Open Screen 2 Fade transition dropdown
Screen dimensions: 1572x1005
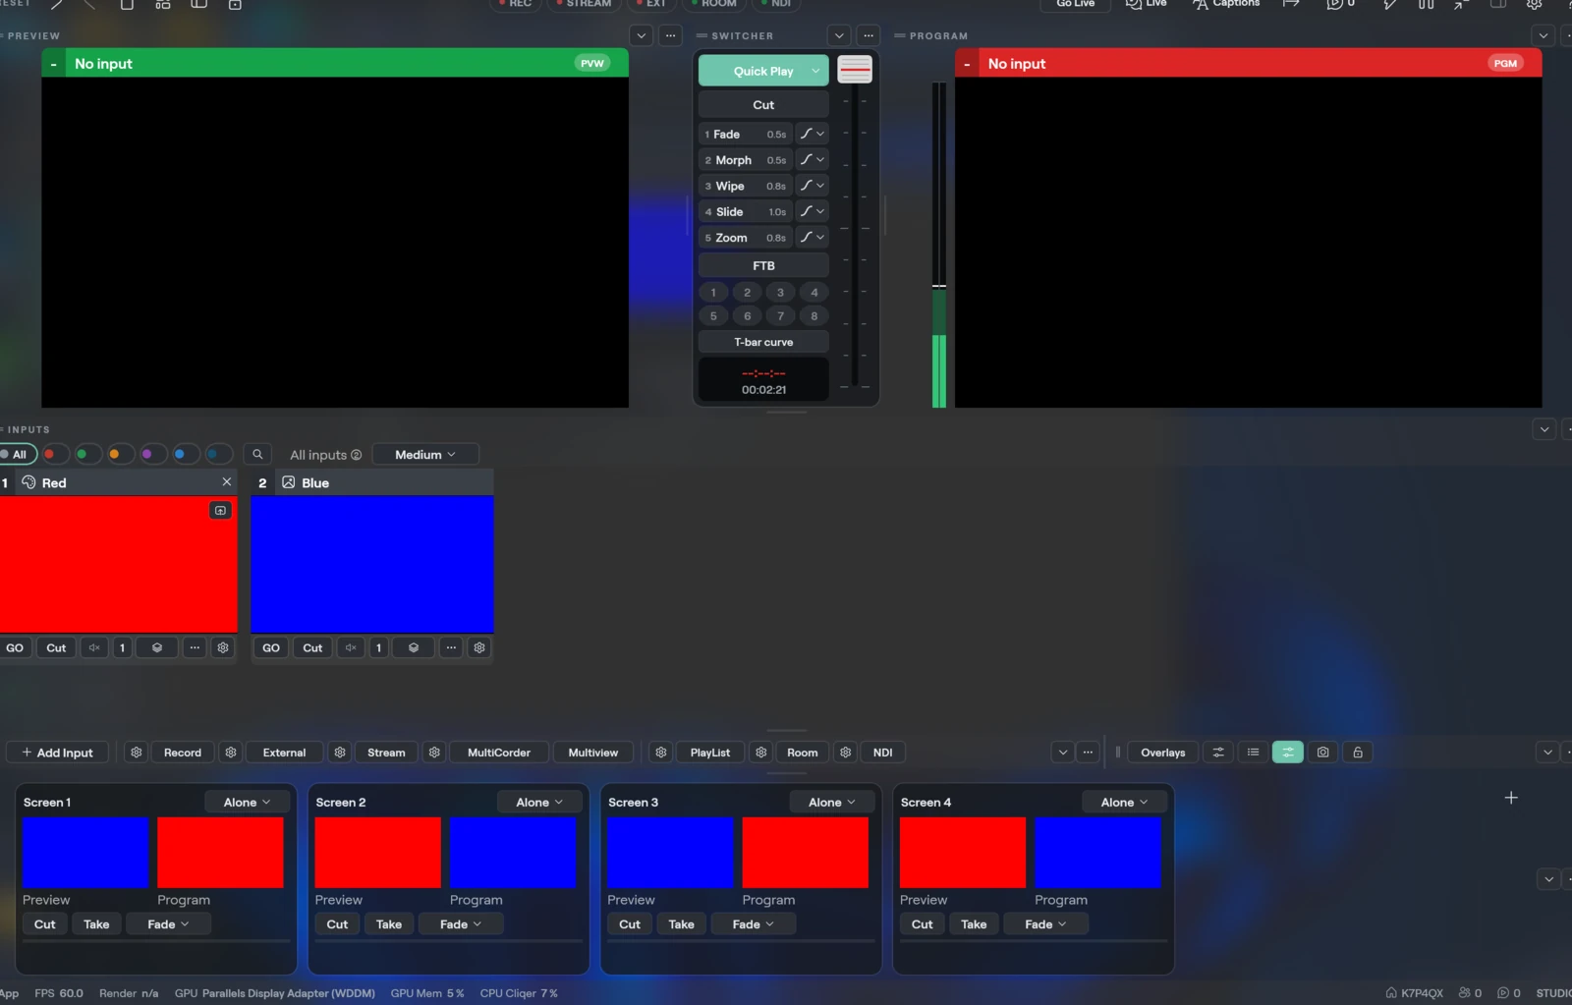[461, 923]
